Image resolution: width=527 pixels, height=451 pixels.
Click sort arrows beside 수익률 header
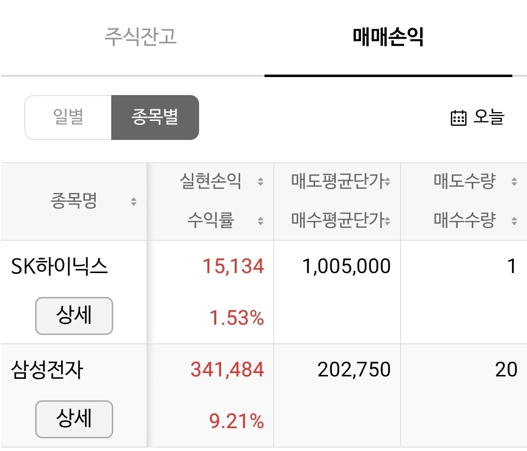[261, 221]
